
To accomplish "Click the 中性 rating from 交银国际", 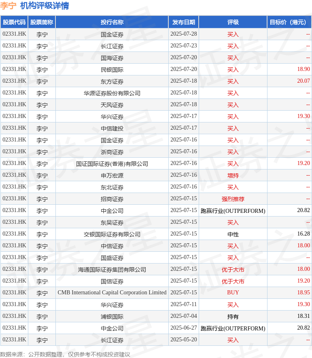I will (x=233, y=234).
